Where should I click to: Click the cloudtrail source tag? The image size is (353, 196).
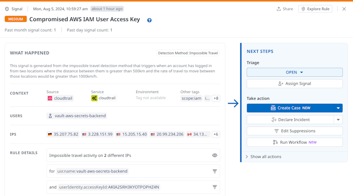[60, 98]
